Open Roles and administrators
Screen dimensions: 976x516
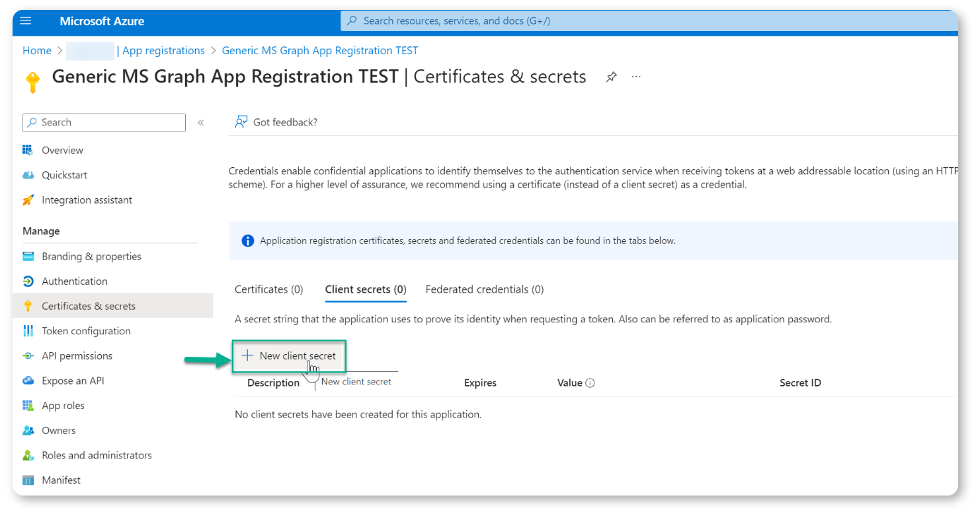pyautogui.click(x=97, y=455)
